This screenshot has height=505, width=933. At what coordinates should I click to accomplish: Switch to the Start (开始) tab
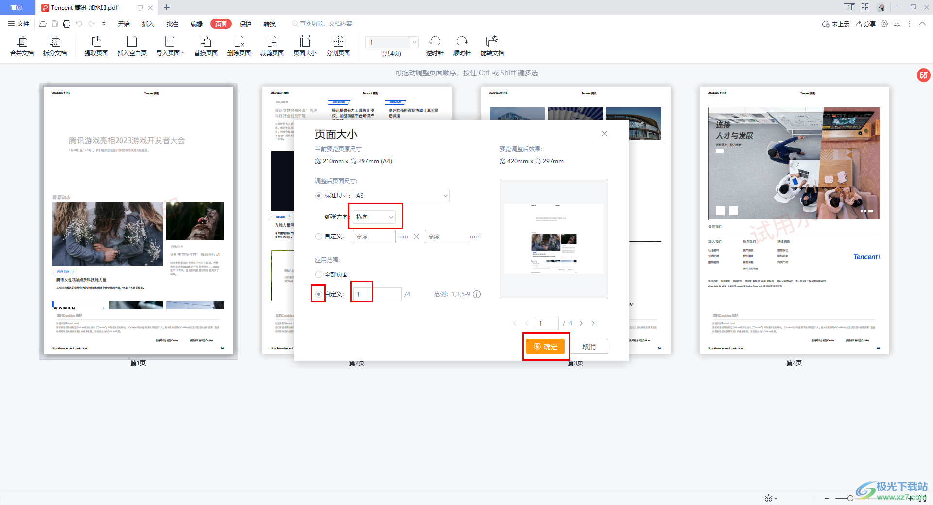point(124,24)
